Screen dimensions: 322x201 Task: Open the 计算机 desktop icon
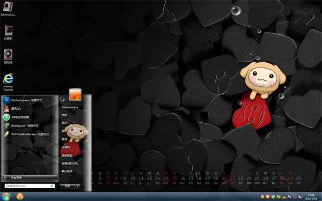pyautogui.click(x=8, y=33)
